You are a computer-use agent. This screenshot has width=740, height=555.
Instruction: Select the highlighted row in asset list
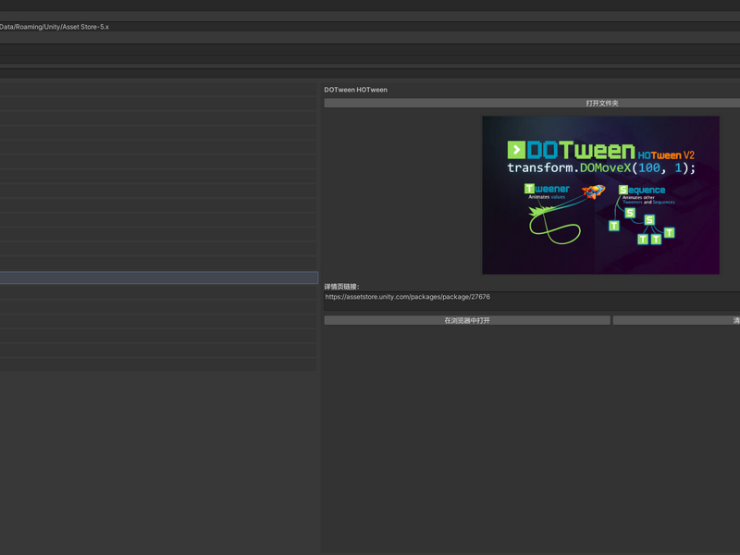pyautogui.click(x=159, y=277)
